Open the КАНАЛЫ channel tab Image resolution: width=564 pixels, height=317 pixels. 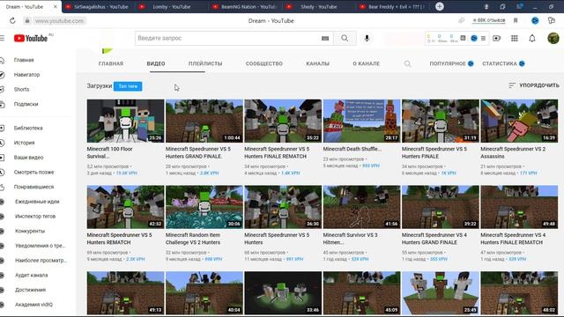pos(317,63)
